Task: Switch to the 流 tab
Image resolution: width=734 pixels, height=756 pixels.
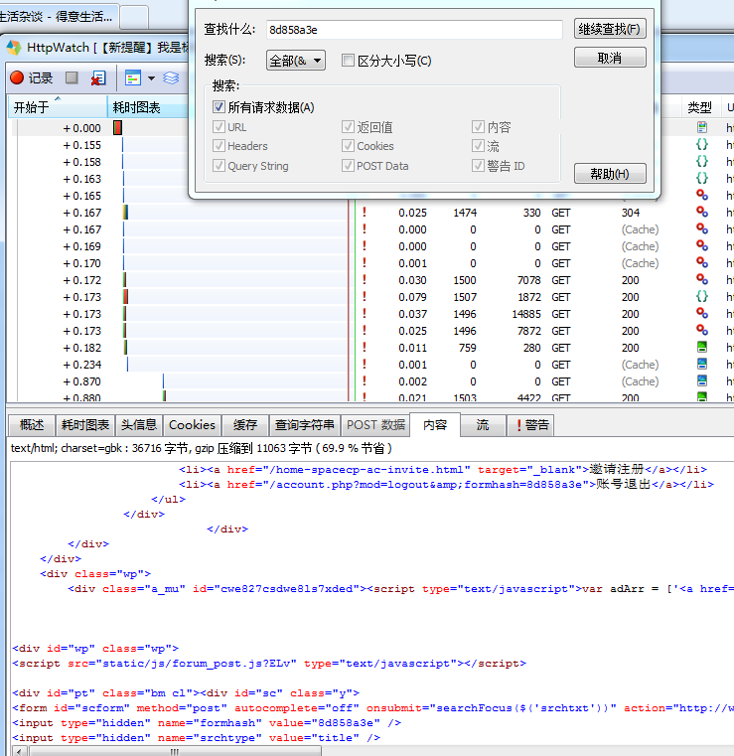Action: [x=483, y=425]
